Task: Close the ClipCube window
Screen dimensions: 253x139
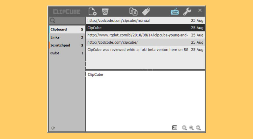Action: pyautogui.click(x=200, y=10)
